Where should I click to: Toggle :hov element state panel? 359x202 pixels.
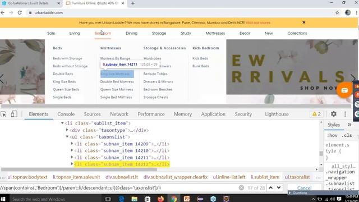coord(332,136)
